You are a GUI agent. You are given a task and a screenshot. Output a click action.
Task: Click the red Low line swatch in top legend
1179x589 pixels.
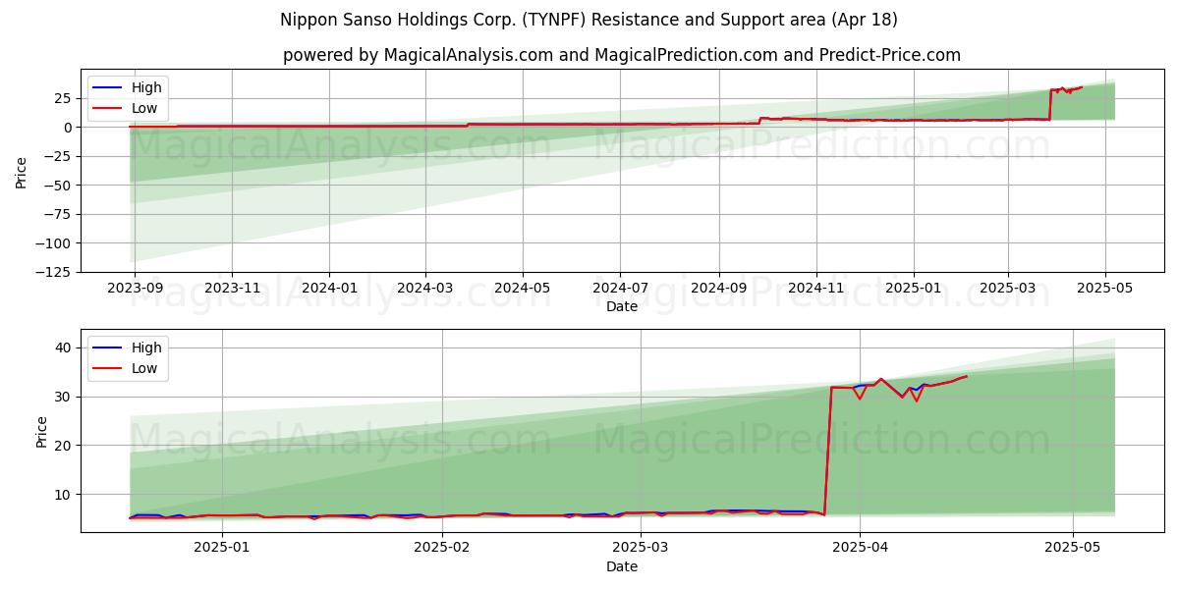click(109, 110)
